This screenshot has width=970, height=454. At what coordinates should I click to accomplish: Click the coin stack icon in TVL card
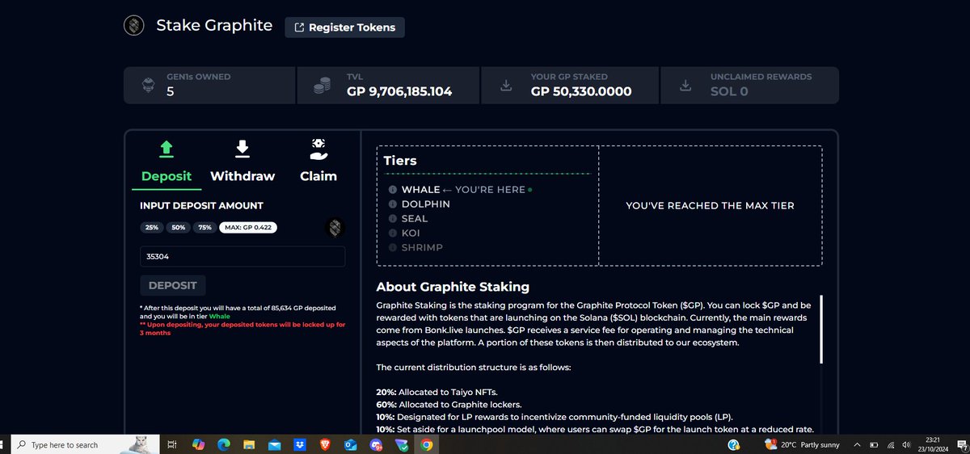pos(323,86)
